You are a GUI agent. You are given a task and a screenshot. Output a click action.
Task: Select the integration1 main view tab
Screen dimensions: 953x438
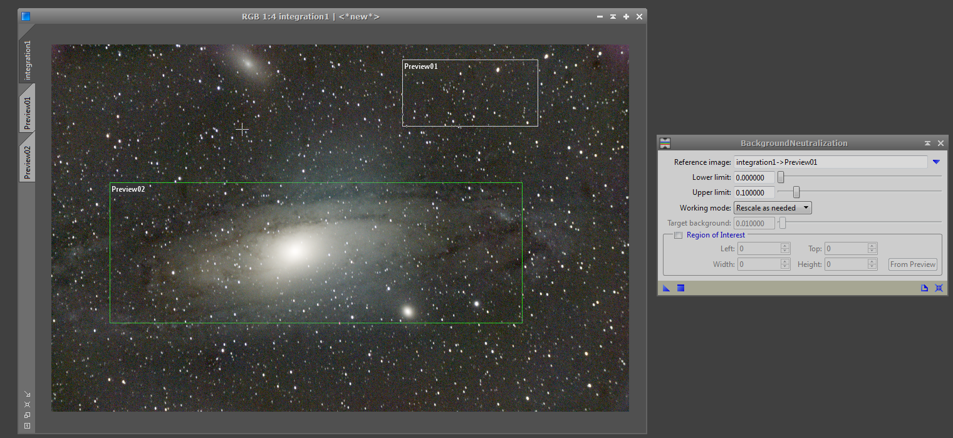click(x=27, y=61)
